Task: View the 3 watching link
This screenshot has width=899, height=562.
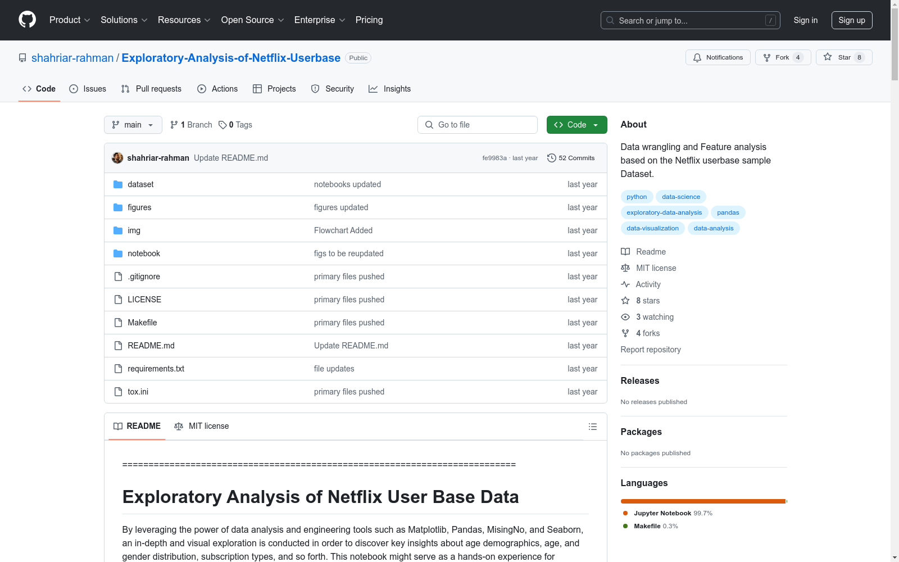Action: [648, 317]
